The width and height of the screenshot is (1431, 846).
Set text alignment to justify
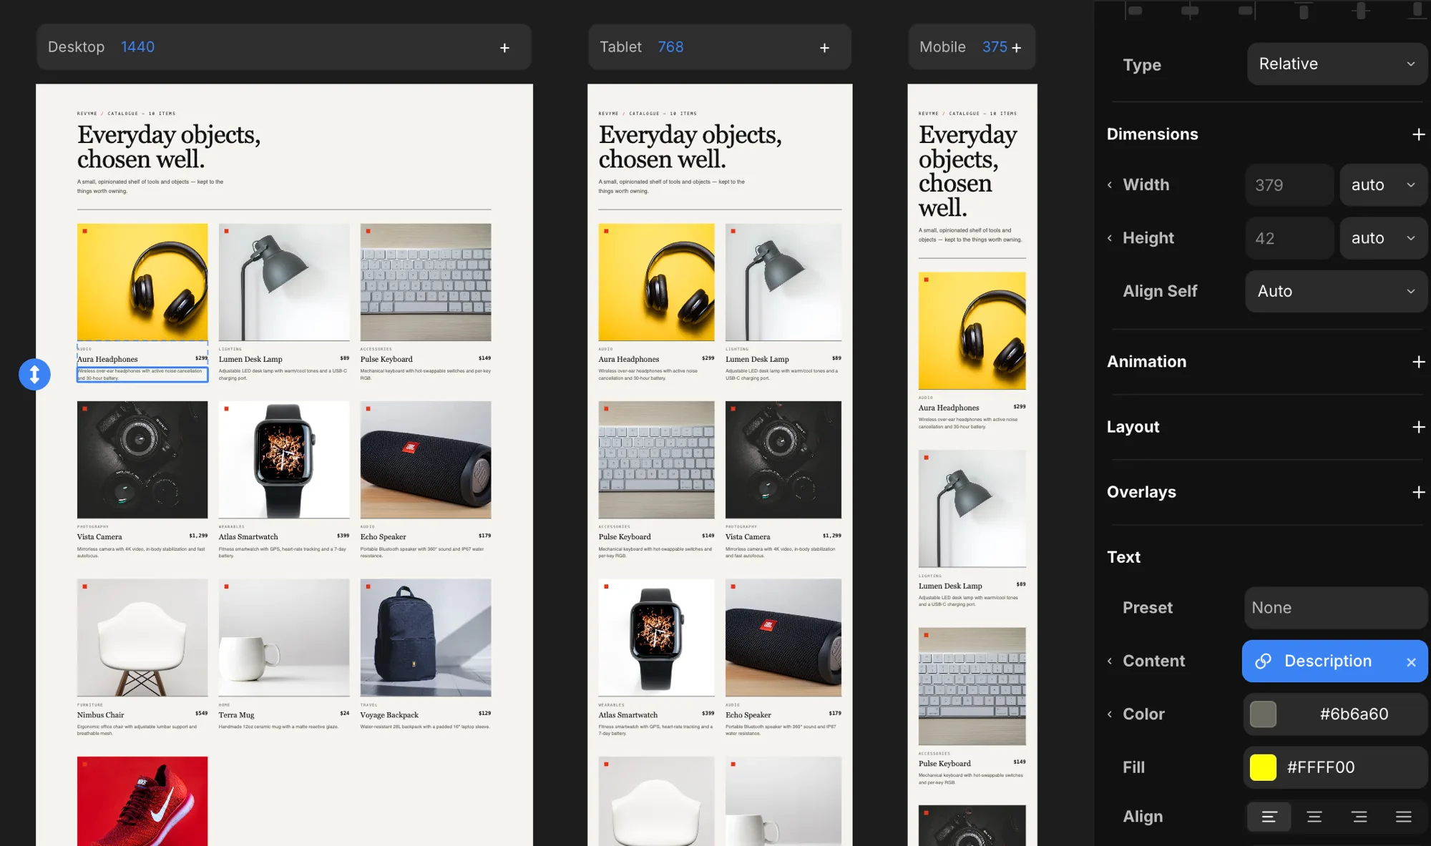pos(1404,817)
